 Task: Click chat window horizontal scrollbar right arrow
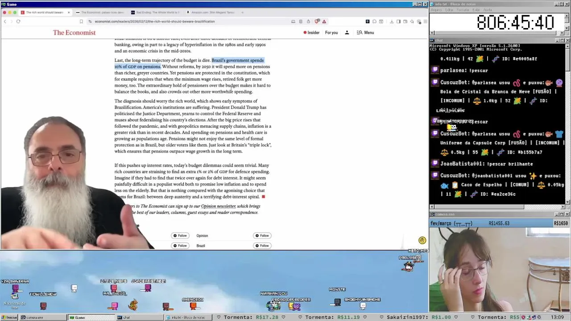pos(563,207)
